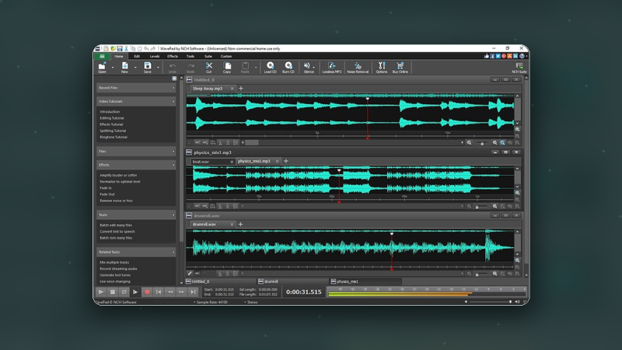The height and width of the screenshot is (350, 622).
Task: Go to end of the file
Action: click(x=193, y=292)
